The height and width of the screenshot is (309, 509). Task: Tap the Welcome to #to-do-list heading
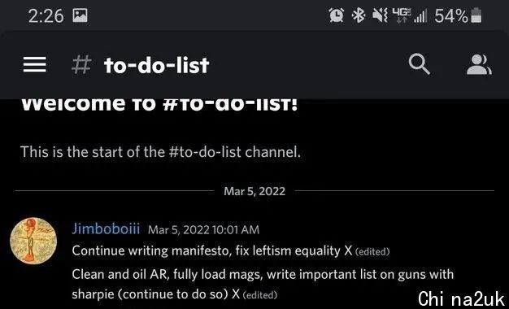pyautogui.click(x=159, y=105)
